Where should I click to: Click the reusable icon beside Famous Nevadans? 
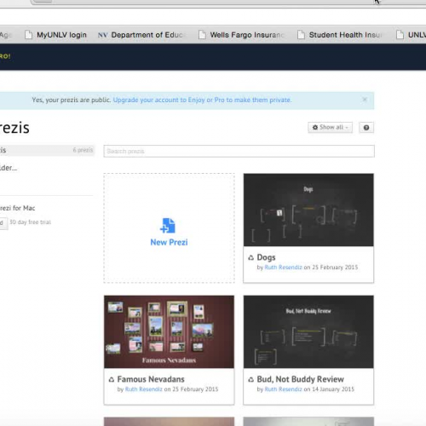coord(112,379)
